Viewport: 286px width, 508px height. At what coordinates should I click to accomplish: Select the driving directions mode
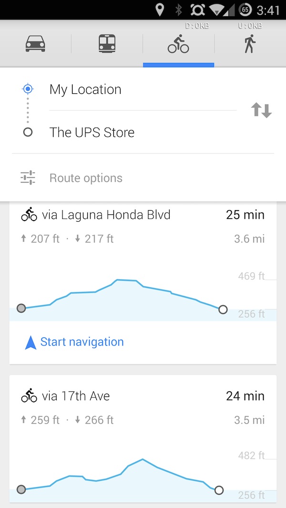coord(36,43)
